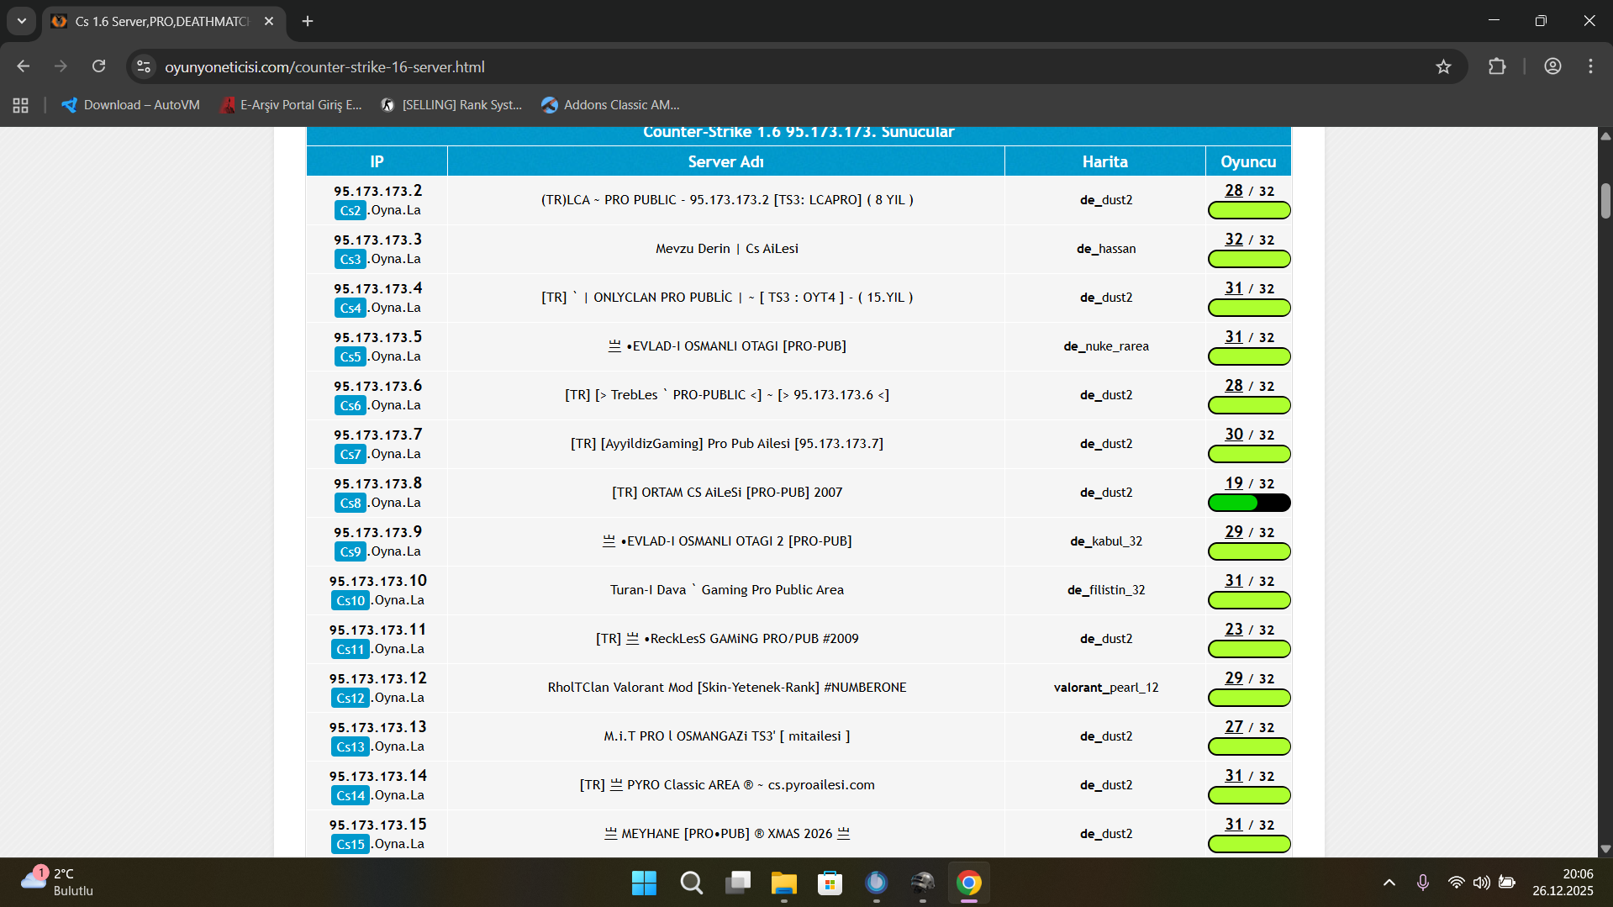Open Addons Classic AM... bookmark
Screen dimensions: 1613x907
click(x=611, y=105)
